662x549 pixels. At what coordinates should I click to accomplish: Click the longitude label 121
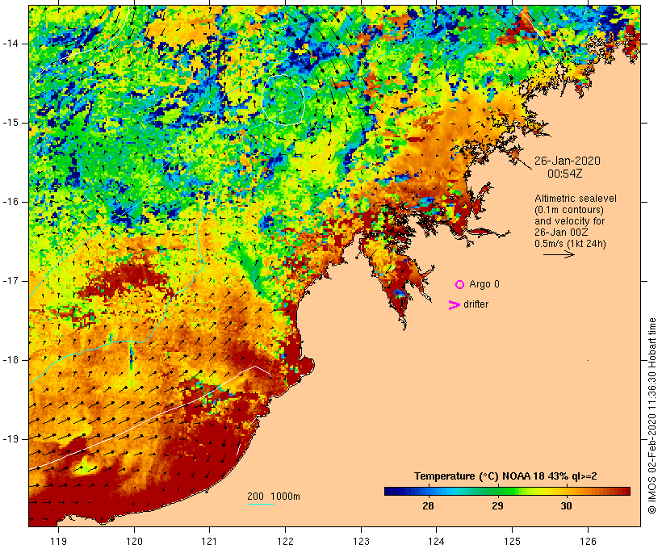[x=209, y=541]
